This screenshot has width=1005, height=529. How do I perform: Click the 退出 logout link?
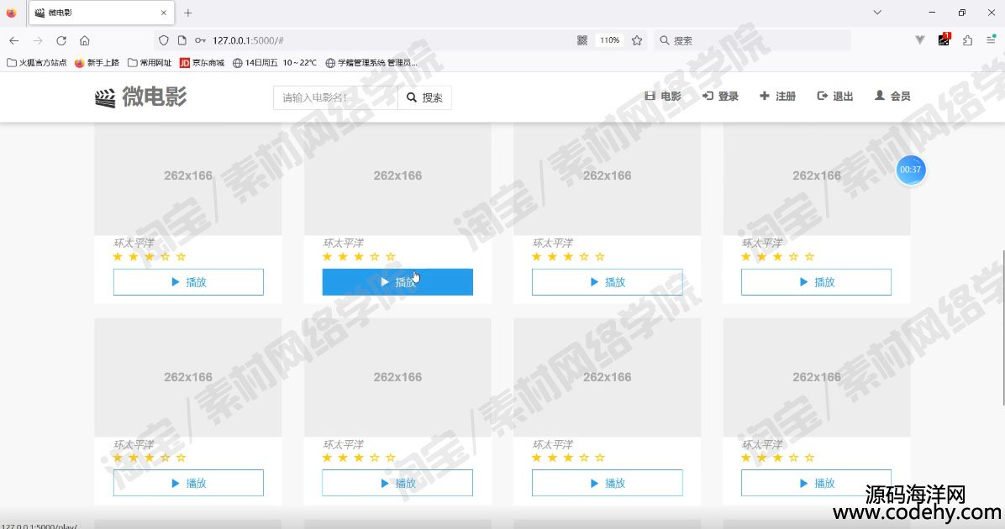click(835, 96)
